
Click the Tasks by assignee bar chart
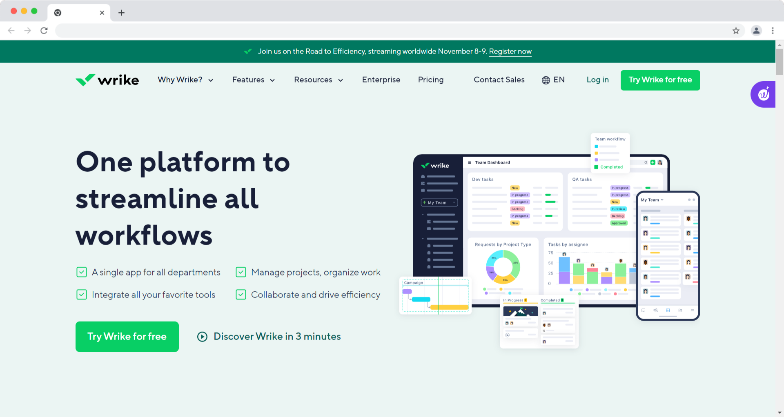592,268
